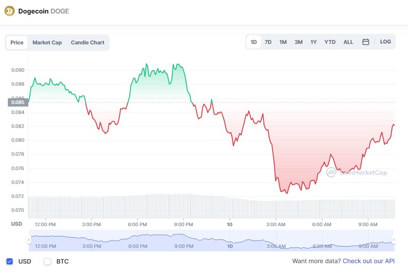408x274 pixels.
Task: Select the 1M time range
Action: pyautogui.click(x=283, y=42)
